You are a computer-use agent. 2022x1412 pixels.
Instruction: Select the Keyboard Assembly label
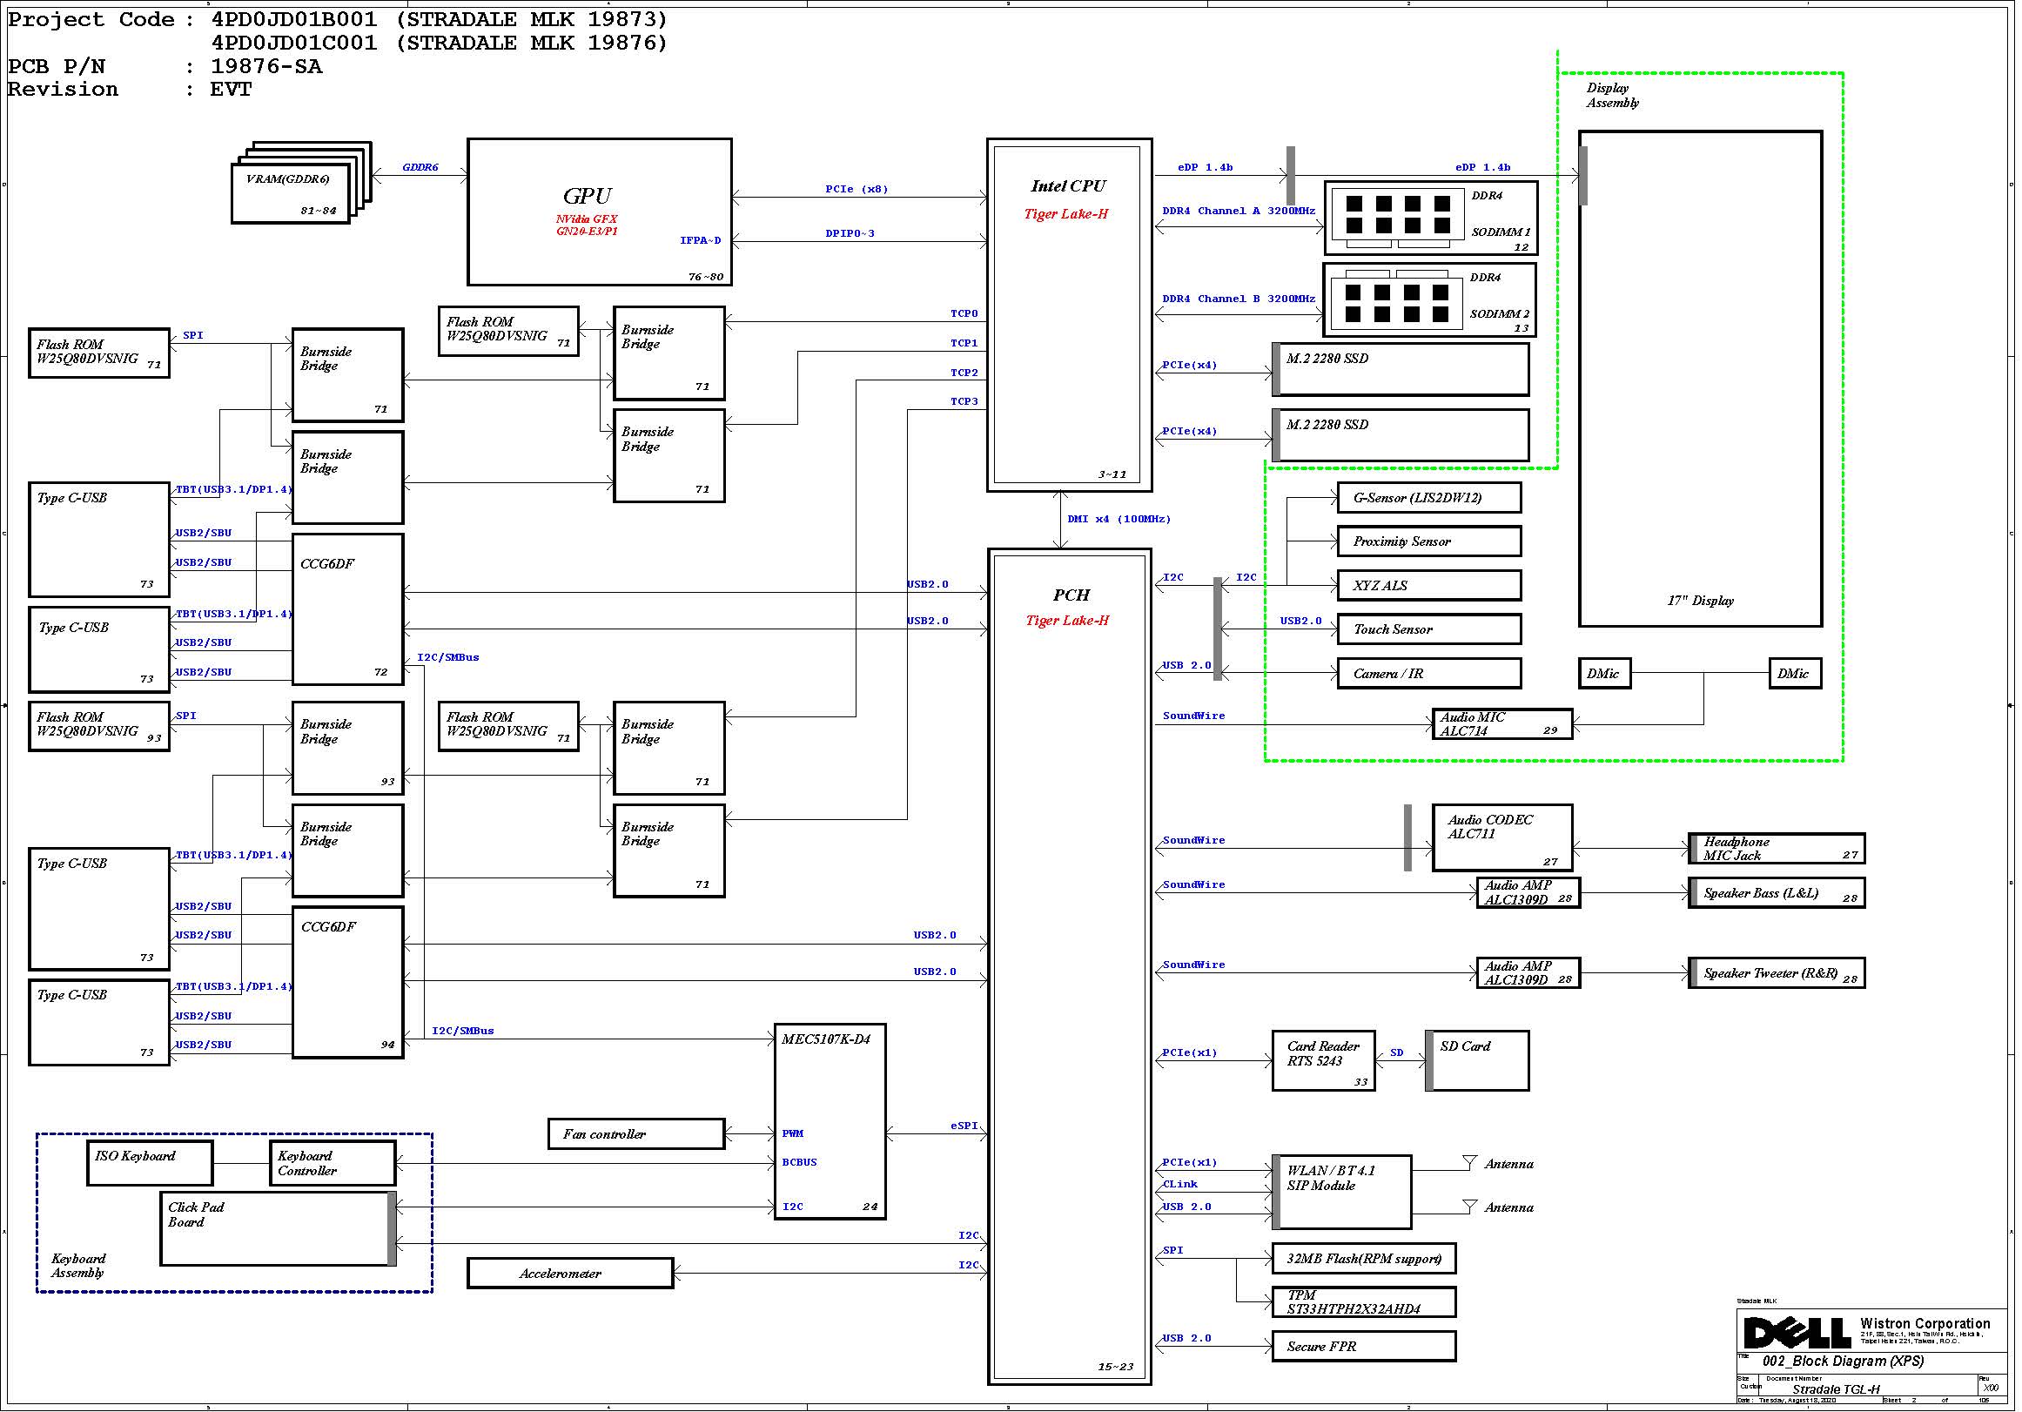[79, 1267]
